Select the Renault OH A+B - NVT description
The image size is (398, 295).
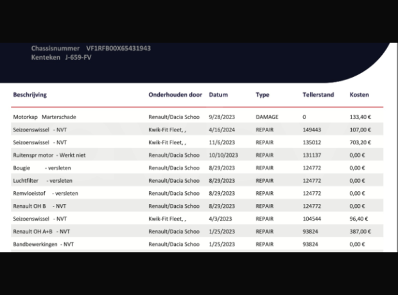[41, 232]
